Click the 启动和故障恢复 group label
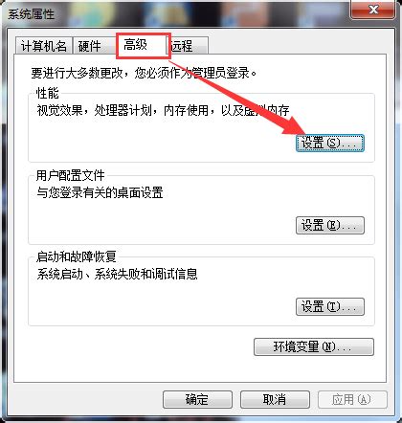Screen dimensions: 402x423 (x=76, y=256)
